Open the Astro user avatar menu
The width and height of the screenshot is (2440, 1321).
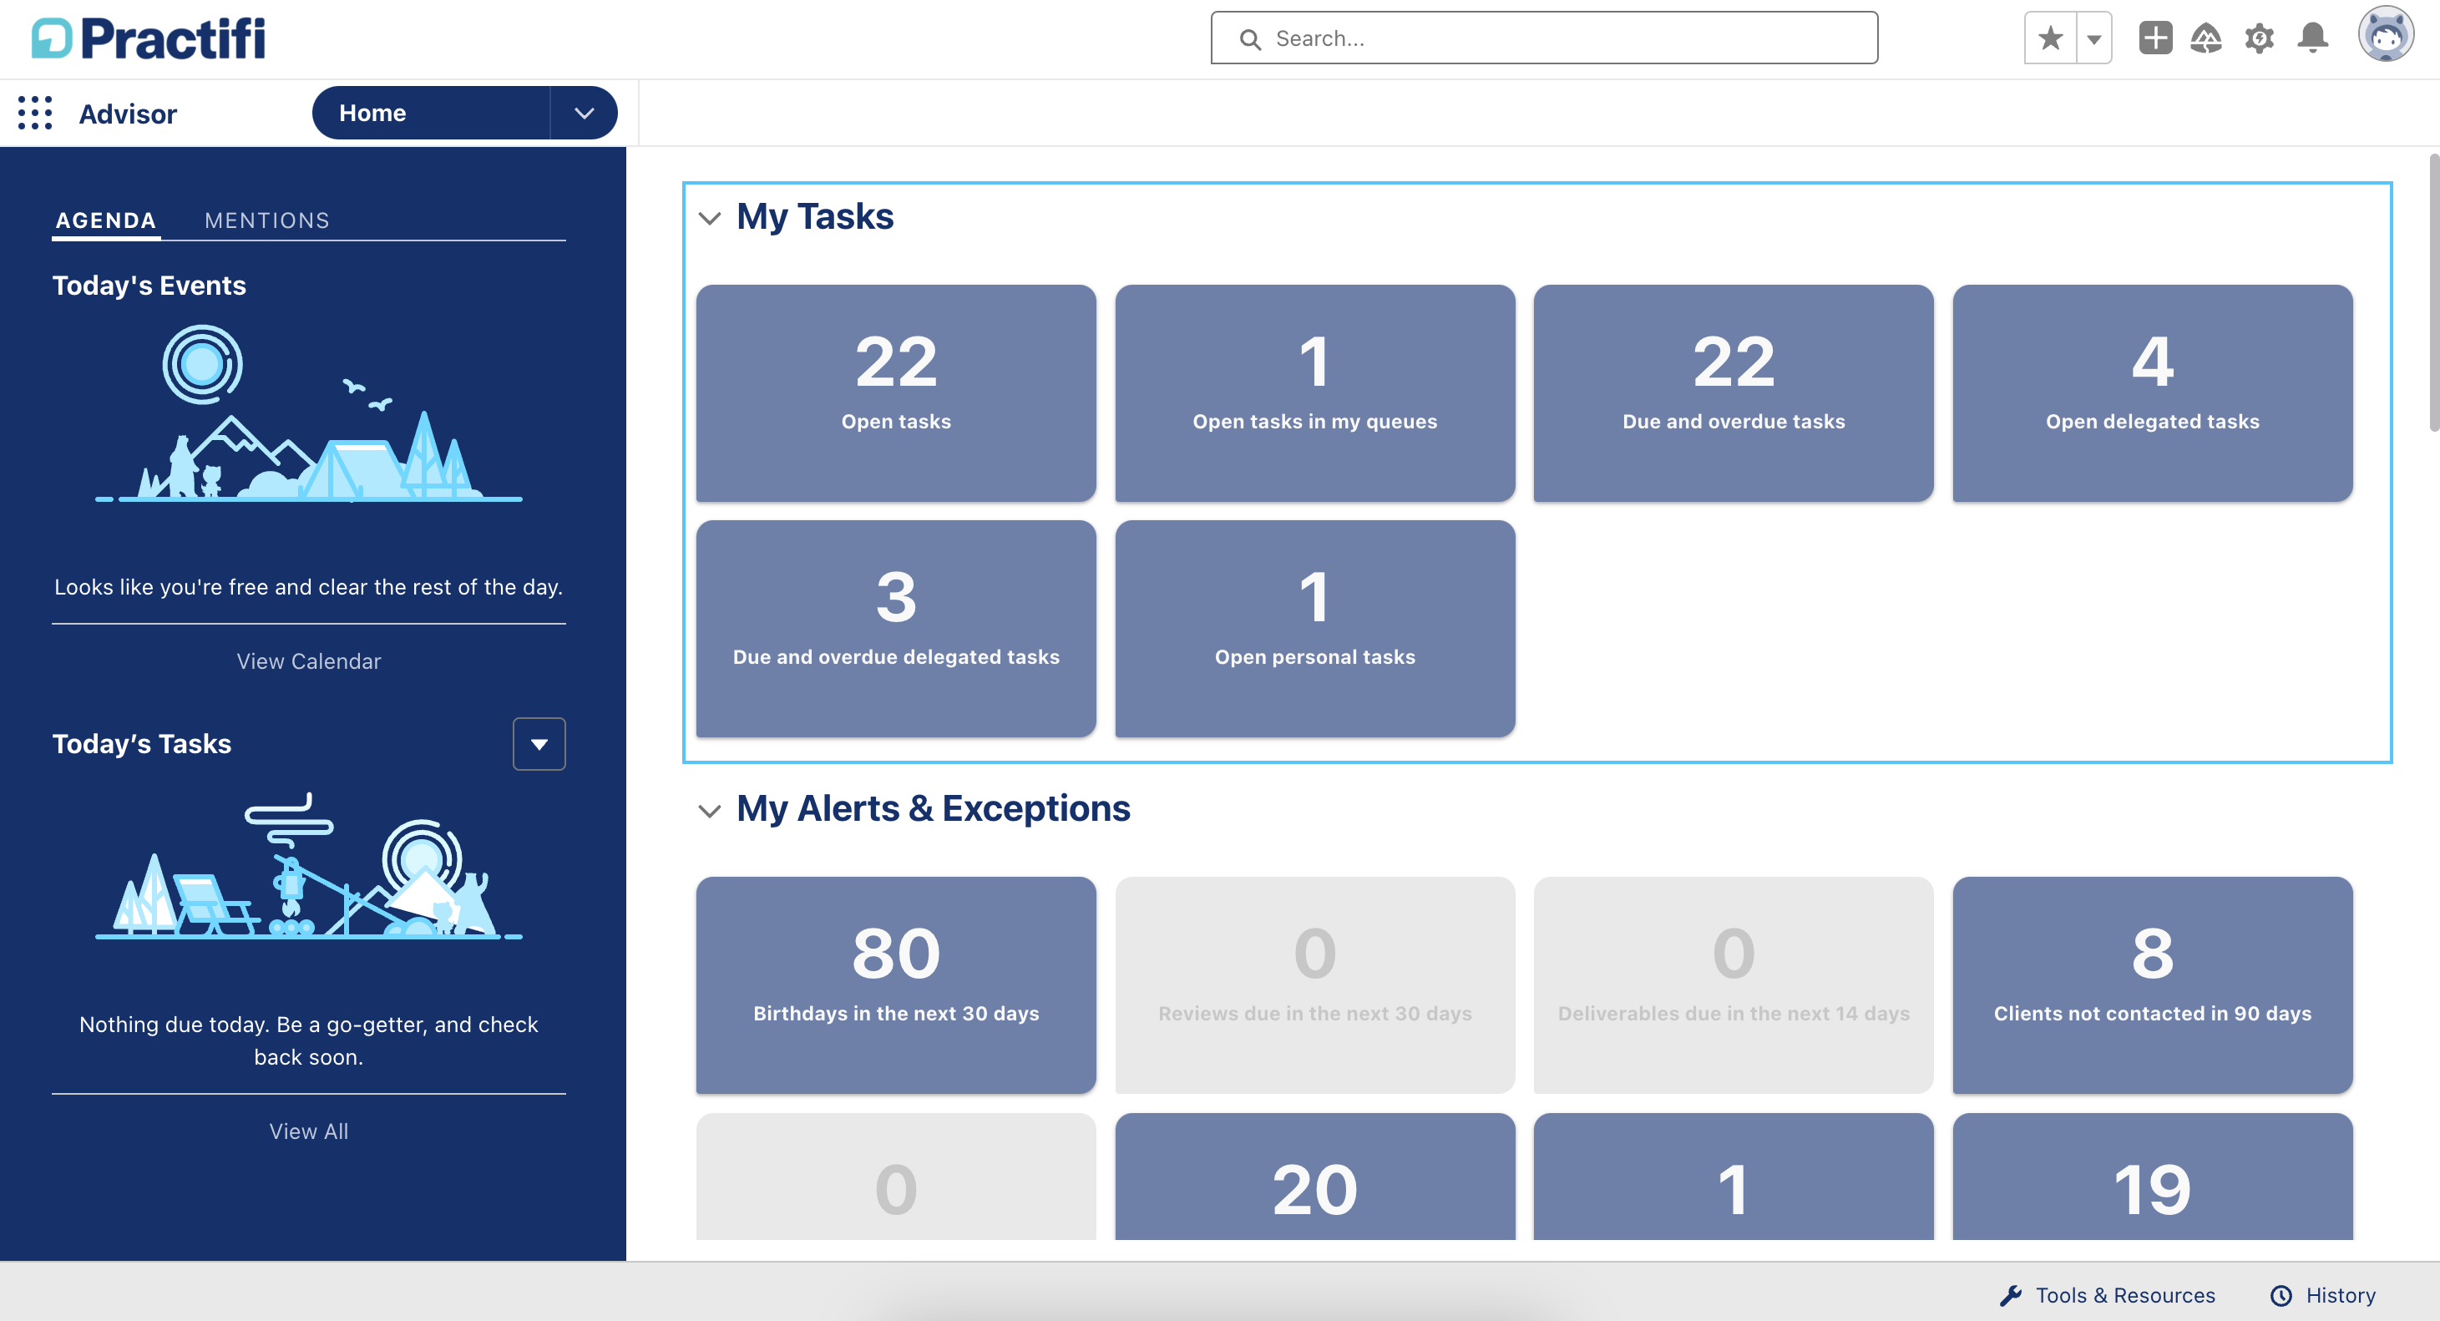(2387, 34)
